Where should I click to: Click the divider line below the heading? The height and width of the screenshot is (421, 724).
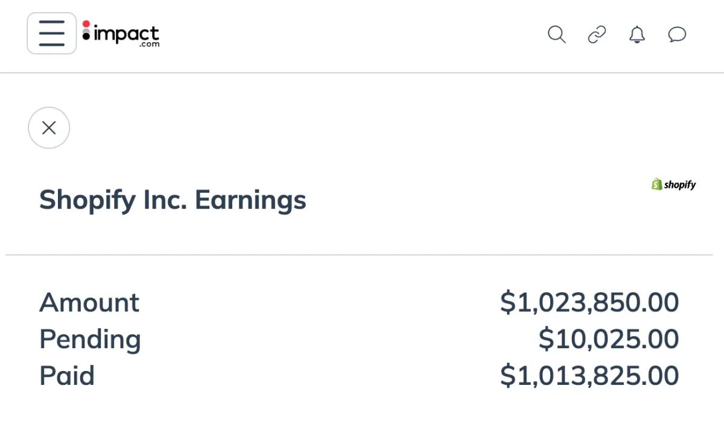(x=359, y=255)
